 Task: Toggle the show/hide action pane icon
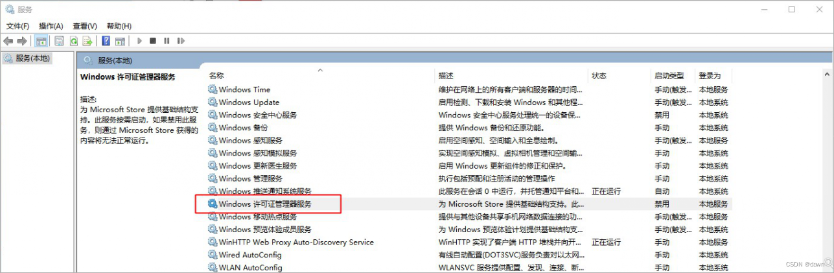coord(120,41)
